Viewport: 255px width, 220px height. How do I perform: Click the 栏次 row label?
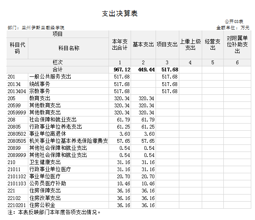click(57, 63)
